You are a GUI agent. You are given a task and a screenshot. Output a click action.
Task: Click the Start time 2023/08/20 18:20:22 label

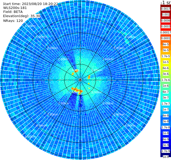click(x=30, y=4)
